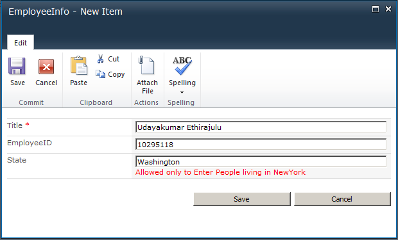398x240 pixels.
Task: Select the Paste clipboard icon
Action: click(x=79, y=65)
